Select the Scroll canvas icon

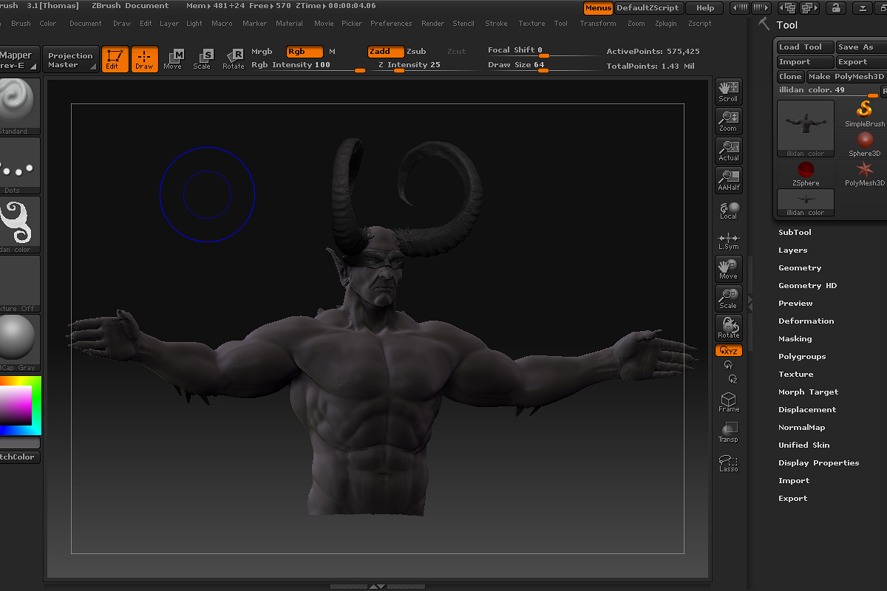pyautogui.click(x=729, y=91)
